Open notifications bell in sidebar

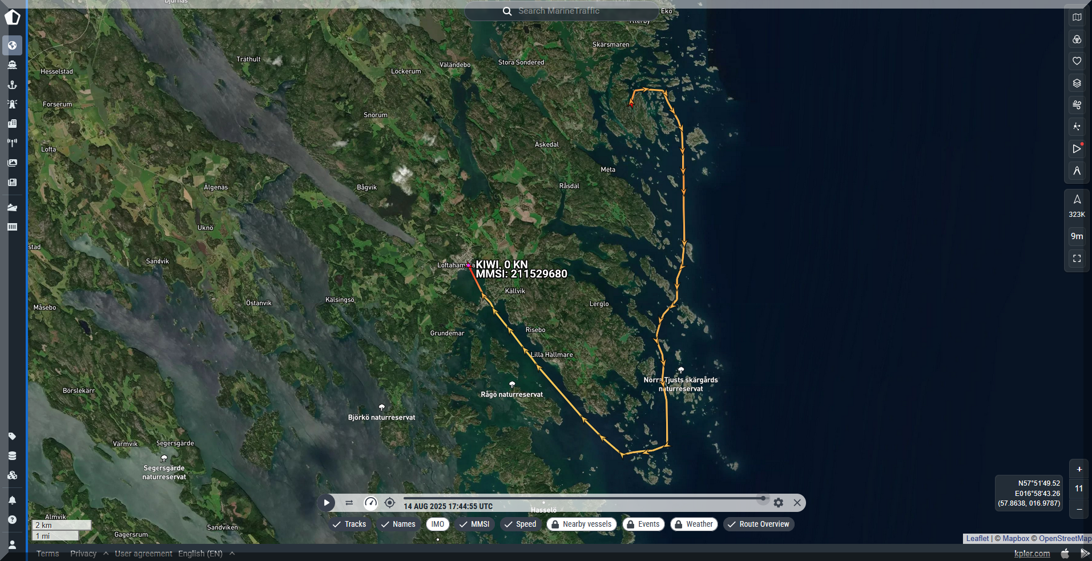point(12,501)
